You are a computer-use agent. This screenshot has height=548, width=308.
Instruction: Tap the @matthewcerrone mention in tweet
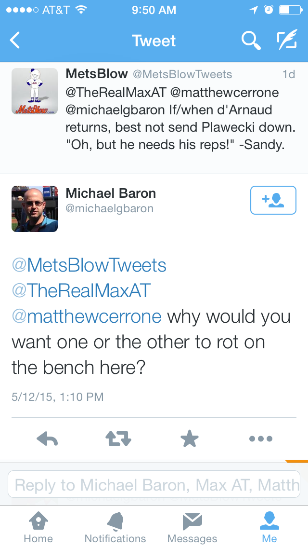[x=87, y=316]
